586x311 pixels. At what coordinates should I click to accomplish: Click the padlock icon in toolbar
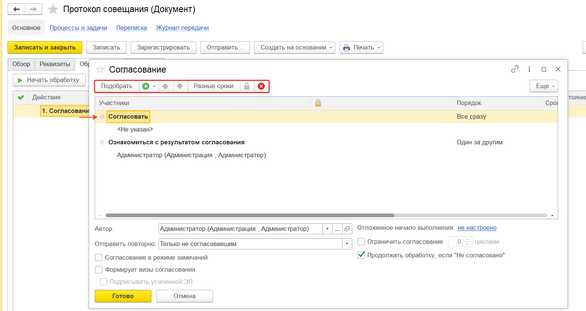coord(247,86)
